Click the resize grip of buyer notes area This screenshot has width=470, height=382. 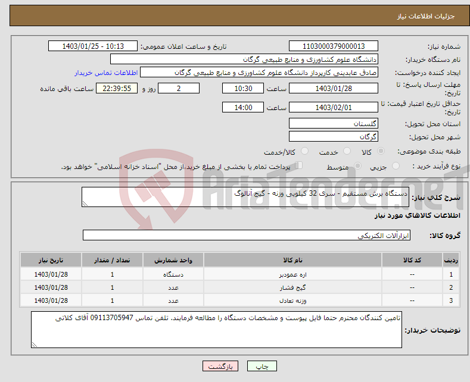(35, 345)
